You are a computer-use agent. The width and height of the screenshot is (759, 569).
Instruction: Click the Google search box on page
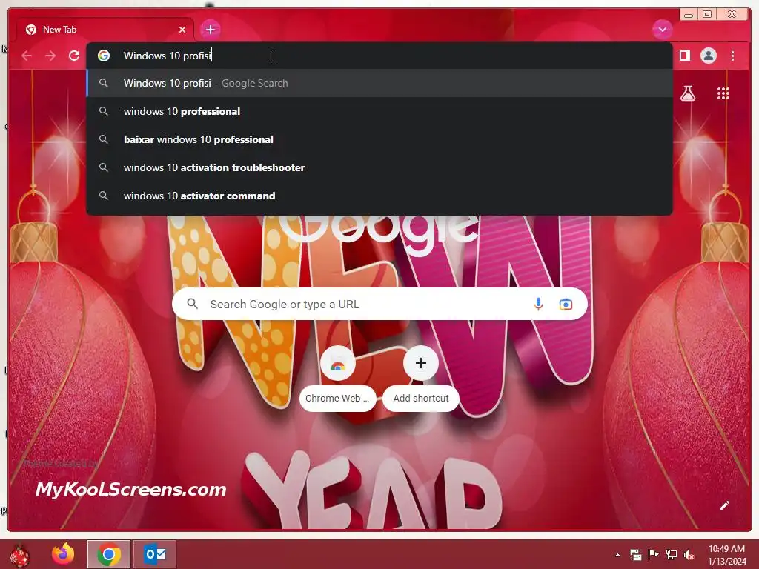click(x=379, y=304)
